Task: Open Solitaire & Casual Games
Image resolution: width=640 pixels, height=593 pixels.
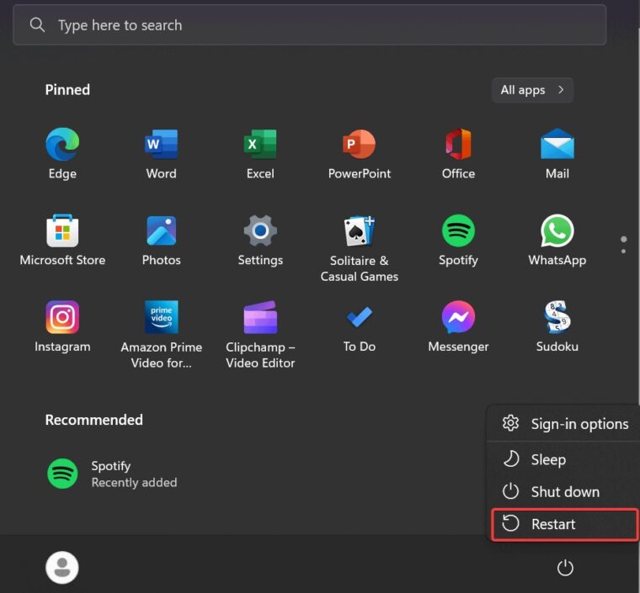Action: point(360,230)
